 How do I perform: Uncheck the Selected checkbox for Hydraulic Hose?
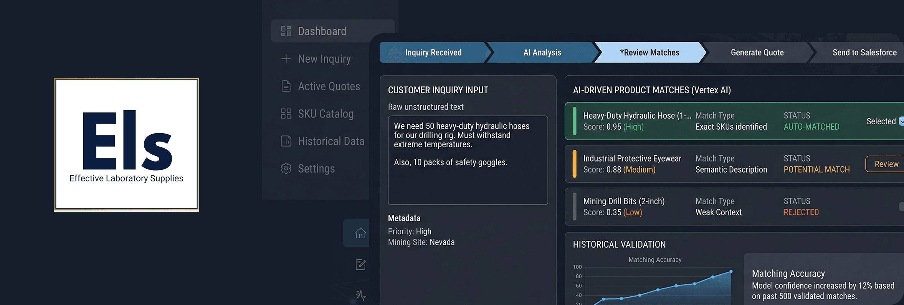901,121
